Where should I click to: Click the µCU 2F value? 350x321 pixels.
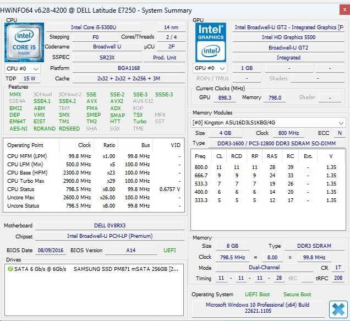(171, 47)
